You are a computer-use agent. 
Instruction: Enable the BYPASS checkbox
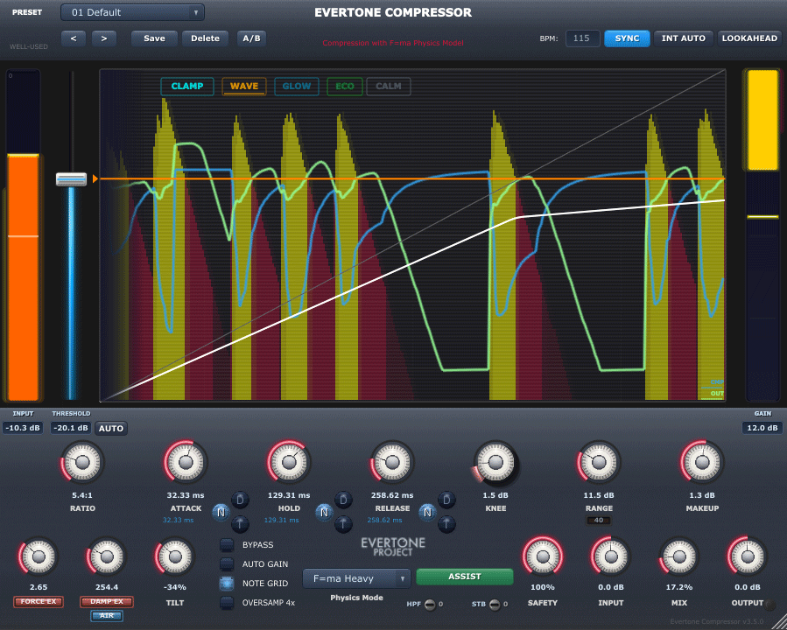coord(227,545)
